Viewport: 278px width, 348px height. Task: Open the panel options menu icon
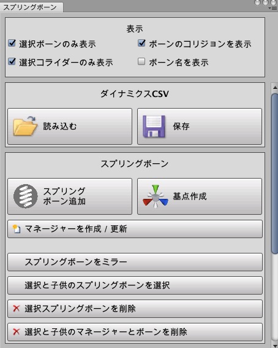pyautogui.click(x=272, y=9)
